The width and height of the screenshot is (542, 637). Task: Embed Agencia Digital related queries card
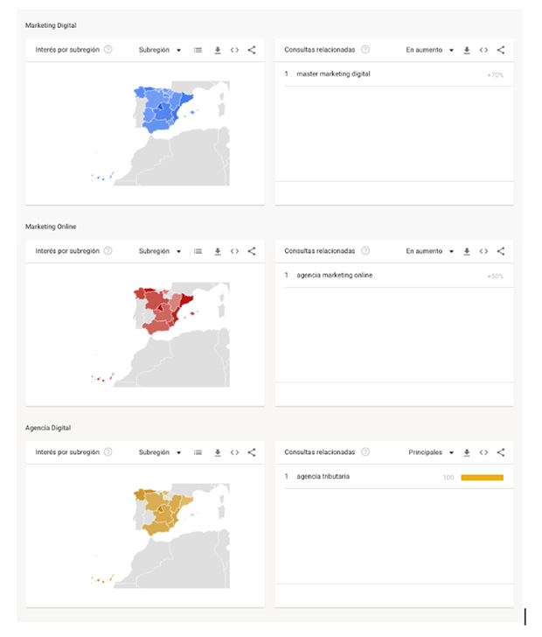[x=483, y=452]
